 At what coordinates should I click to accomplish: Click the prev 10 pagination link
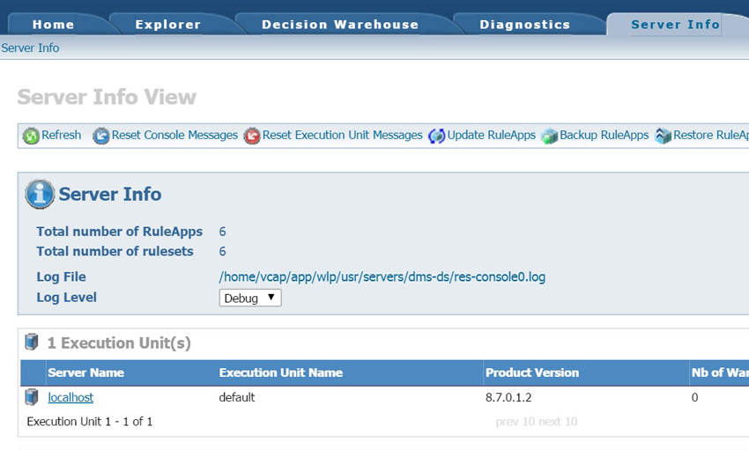(x=515, y=422)
